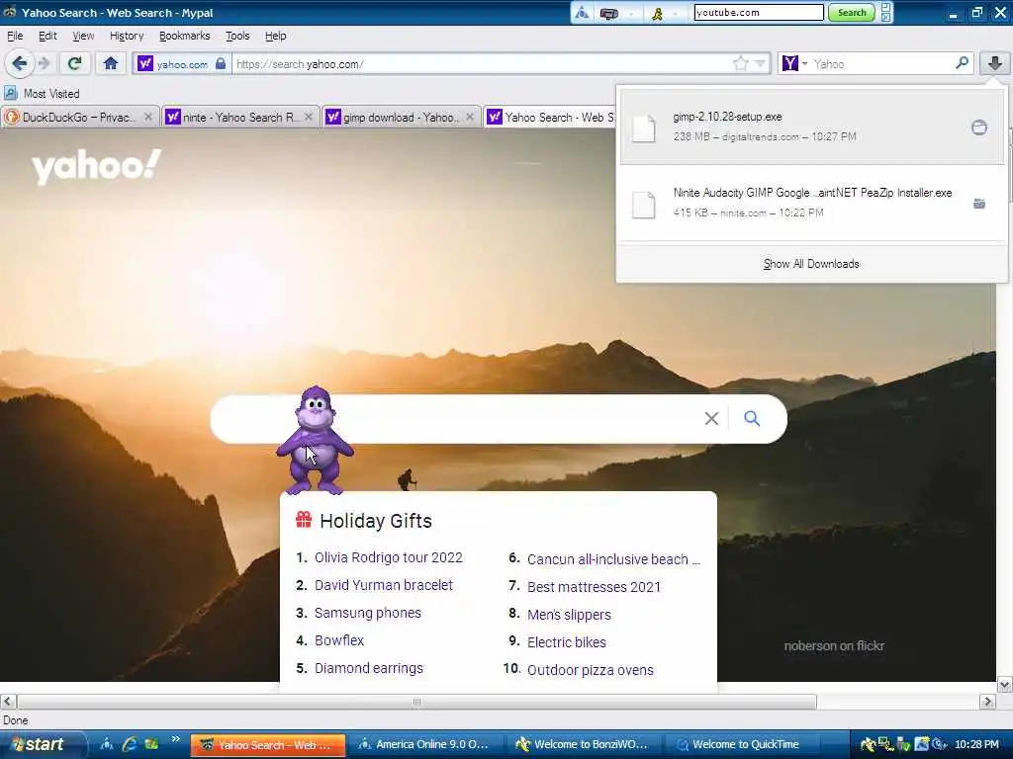Click the AOL quick launch taskbar icon
This screenshot has width=1013, height=759.
click(x=107, y=744)
